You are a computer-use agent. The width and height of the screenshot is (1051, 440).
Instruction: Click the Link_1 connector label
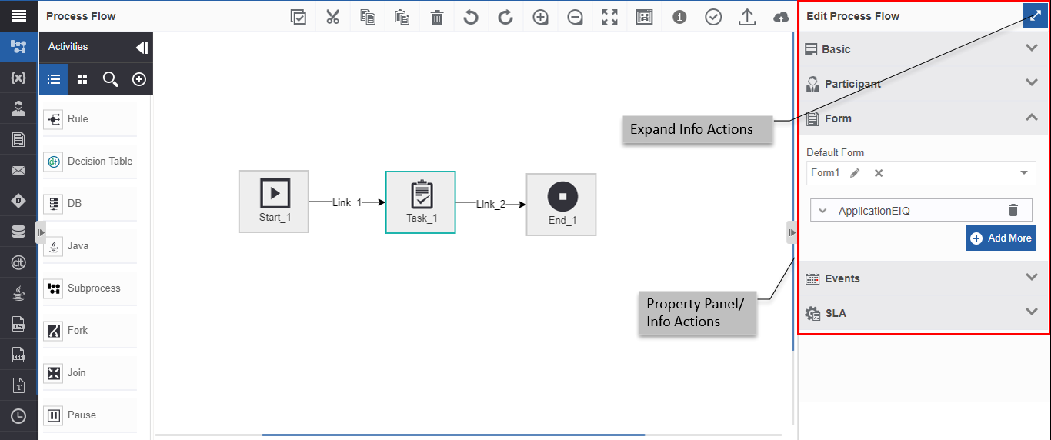pyautogui.click(x=347, y=203)
